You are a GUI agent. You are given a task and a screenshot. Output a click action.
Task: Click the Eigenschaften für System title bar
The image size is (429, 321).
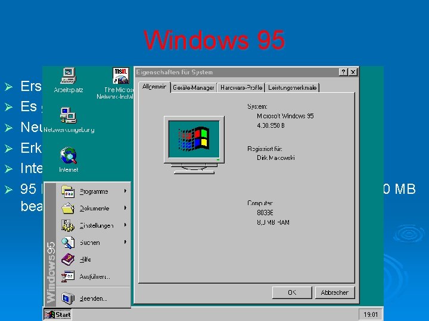(237, 72)
